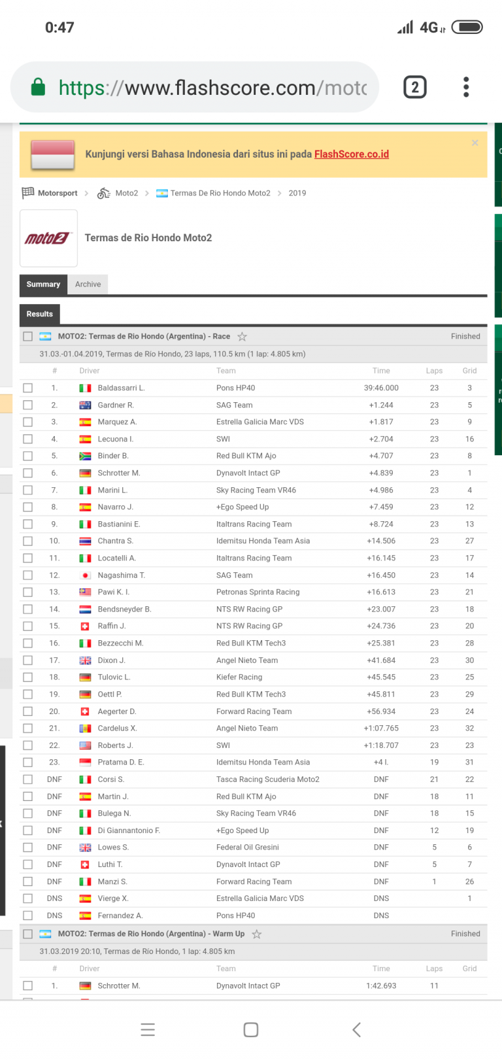
Task: Check the box for Schrotter M. in Warm Up
Action: pyautogui.click(x=27, y=985)
